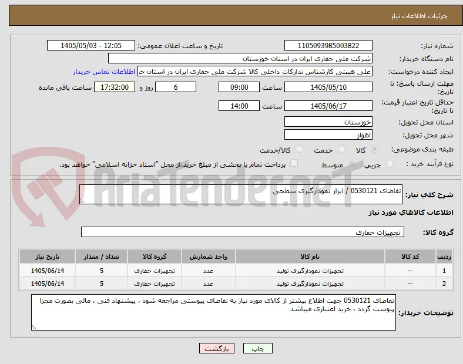
Task: Click row 1 item name تجهیزات نمودارگیری تولید
Action: (x=310, y=271)
